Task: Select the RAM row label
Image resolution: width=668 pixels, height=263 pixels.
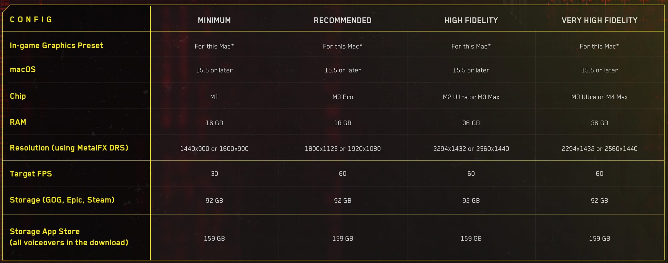Action: [18, 122]
